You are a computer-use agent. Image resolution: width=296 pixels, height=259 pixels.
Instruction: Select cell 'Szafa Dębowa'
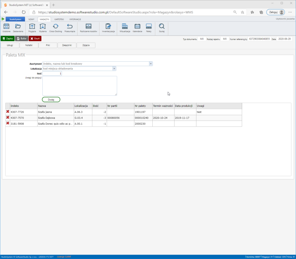pyautogui.click(x=56, y=118)
